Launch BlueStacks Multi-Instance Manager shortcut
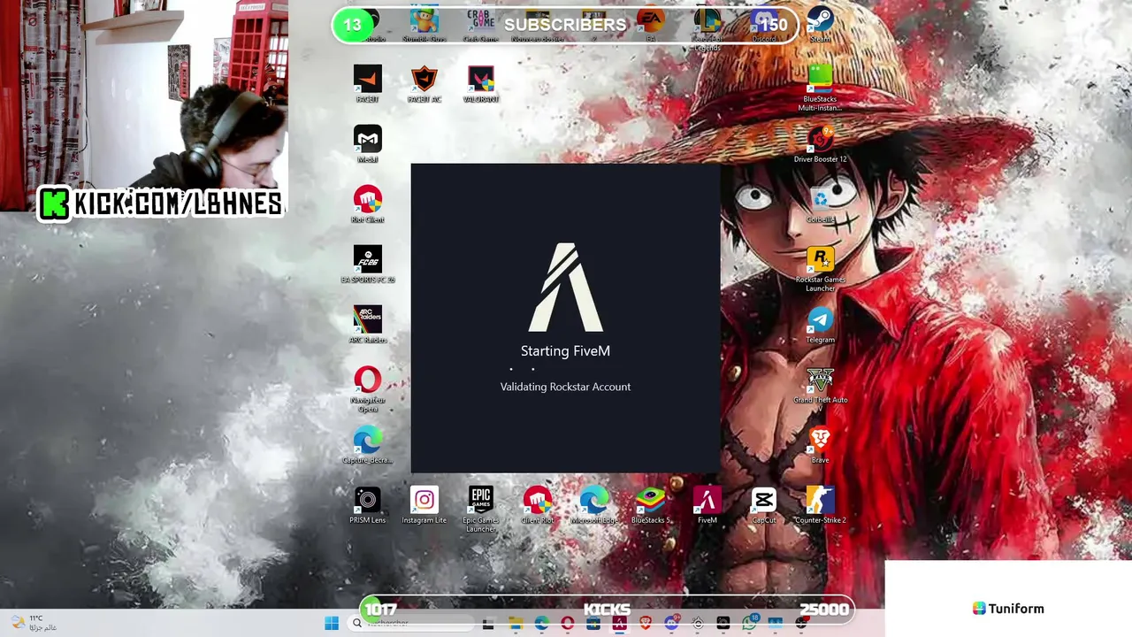 pos(821,88)
